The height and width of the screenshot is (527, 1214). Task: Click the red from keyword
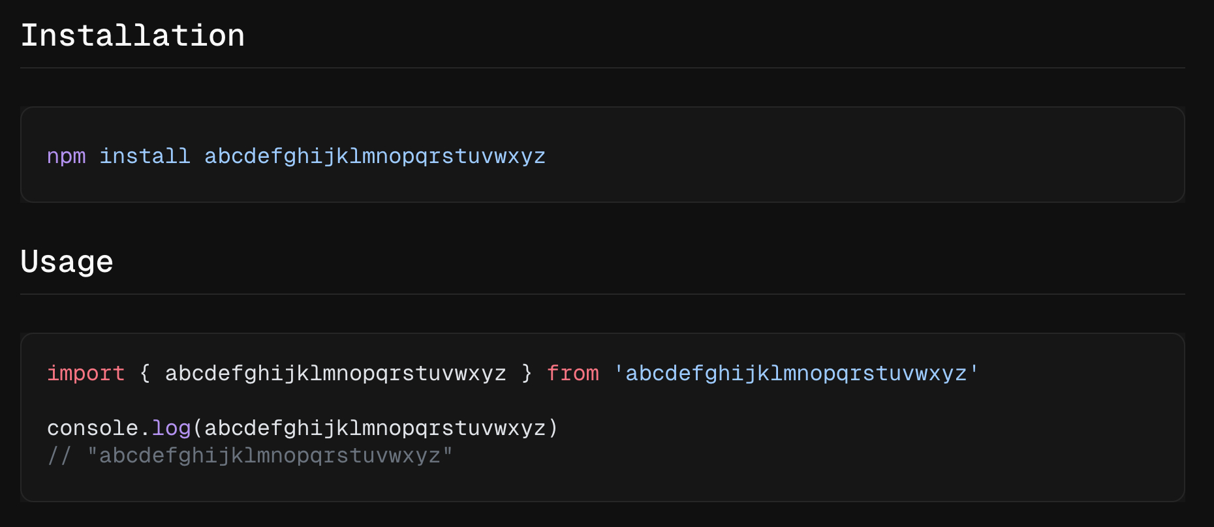pyautogui.click(x=572, y=374)
